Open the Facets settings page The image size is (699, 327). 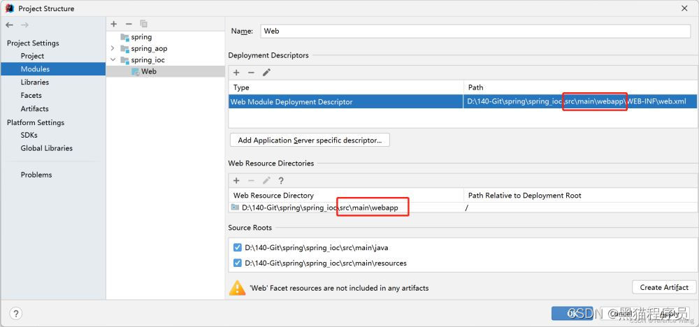(31, 95)
